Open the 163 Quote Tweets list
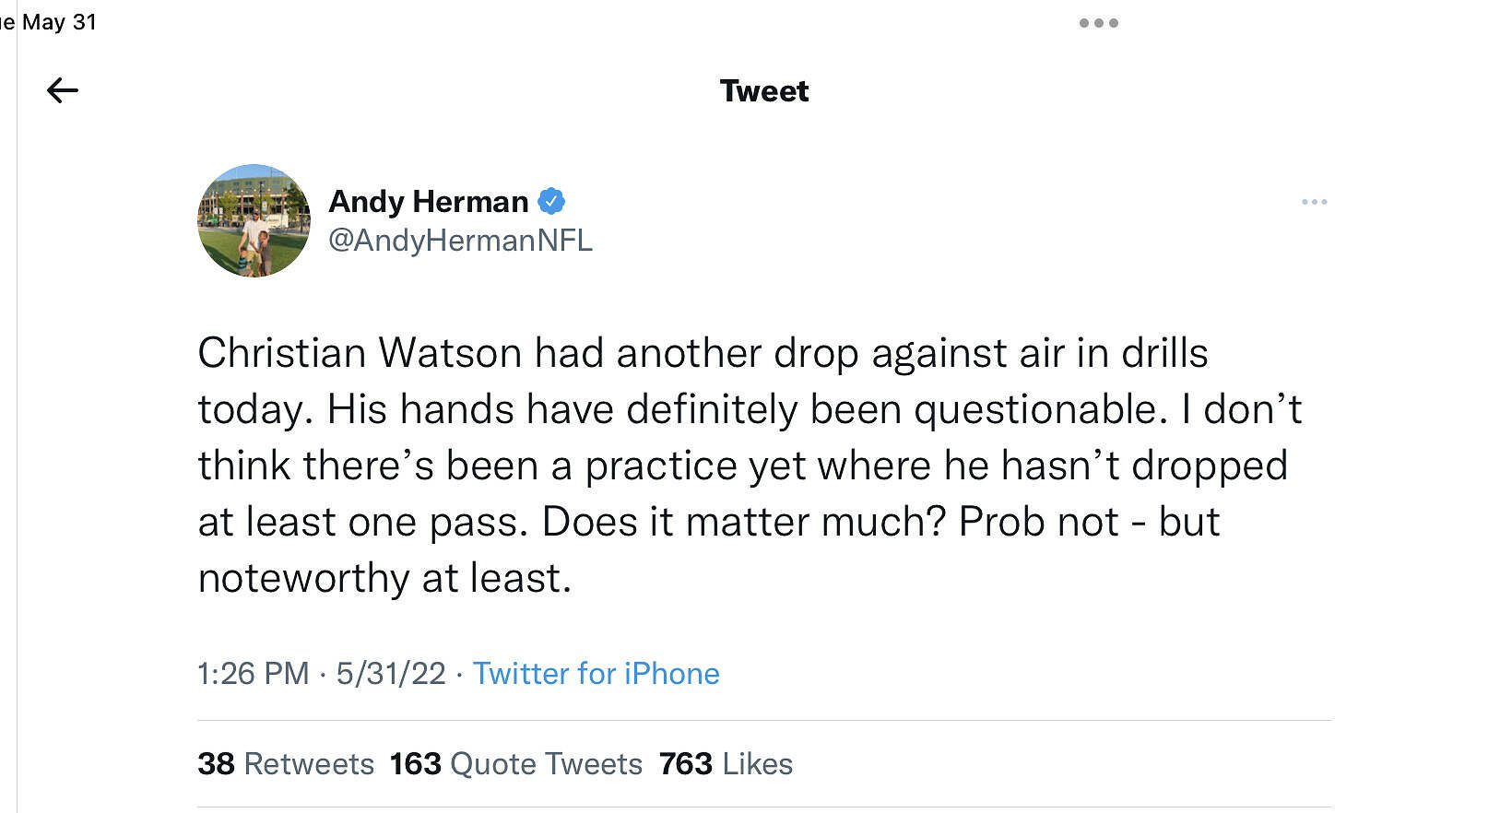 (515, 764)
